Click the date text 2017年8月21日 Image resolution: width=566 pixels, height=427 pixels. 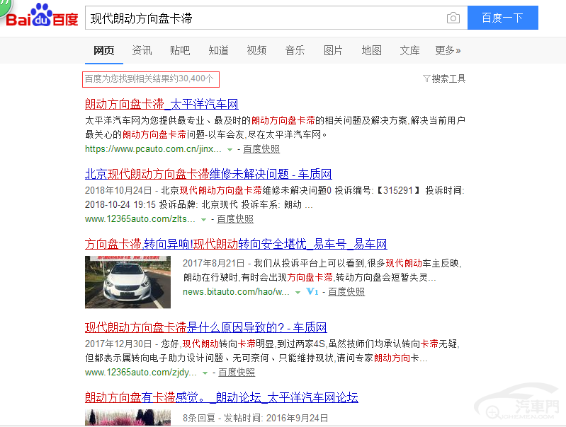tap(214, 263)
